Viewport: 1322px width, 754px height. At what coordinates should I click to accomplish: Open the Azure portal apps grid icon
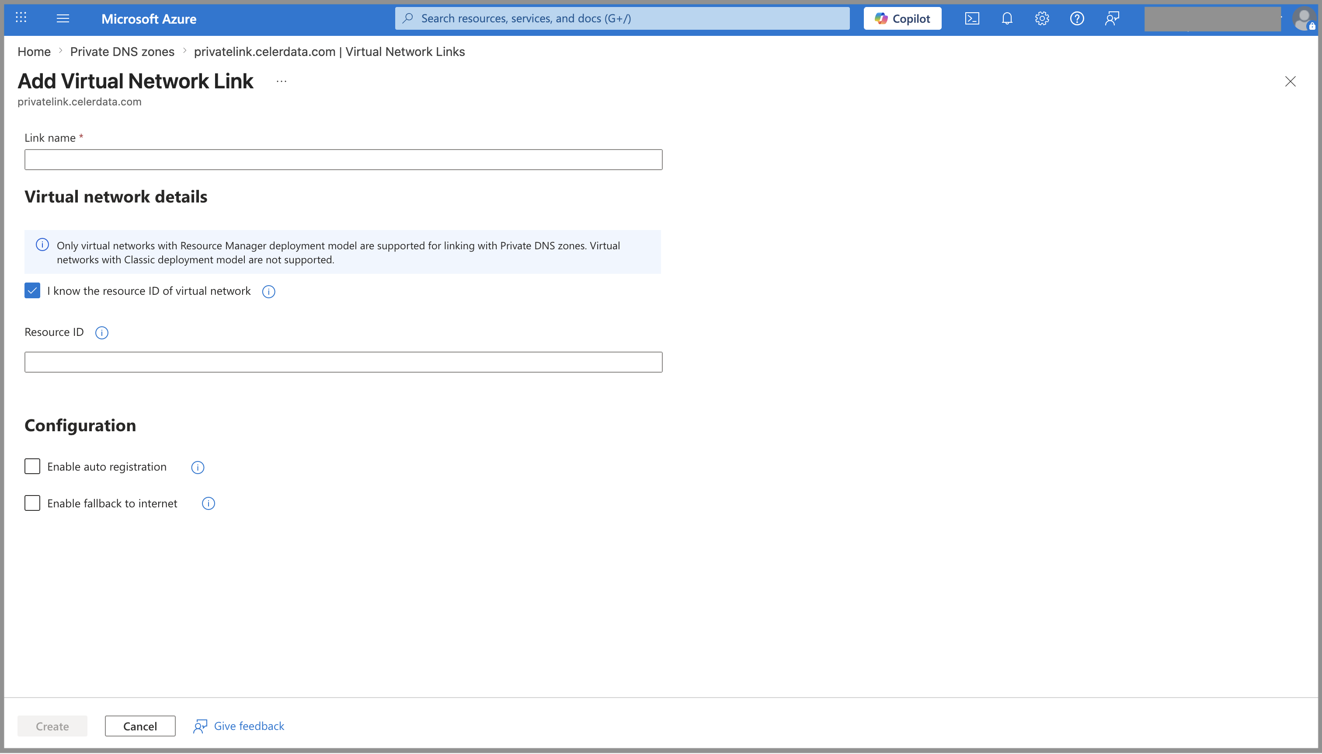(21, 18)
